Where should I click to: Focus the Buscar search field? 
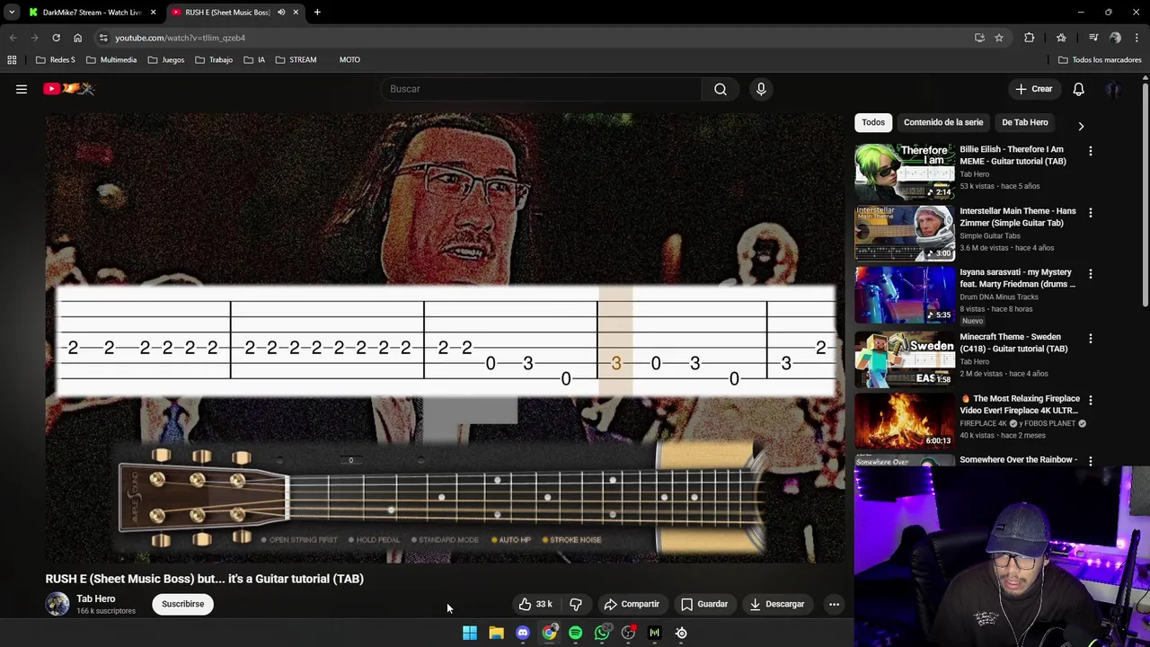point(541,89)
